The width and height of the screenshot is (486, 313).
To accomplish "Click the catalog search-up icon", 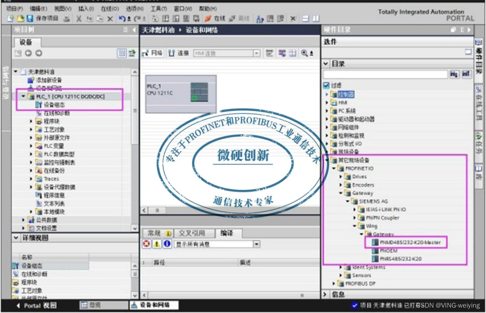I will (x=466, y=74).
